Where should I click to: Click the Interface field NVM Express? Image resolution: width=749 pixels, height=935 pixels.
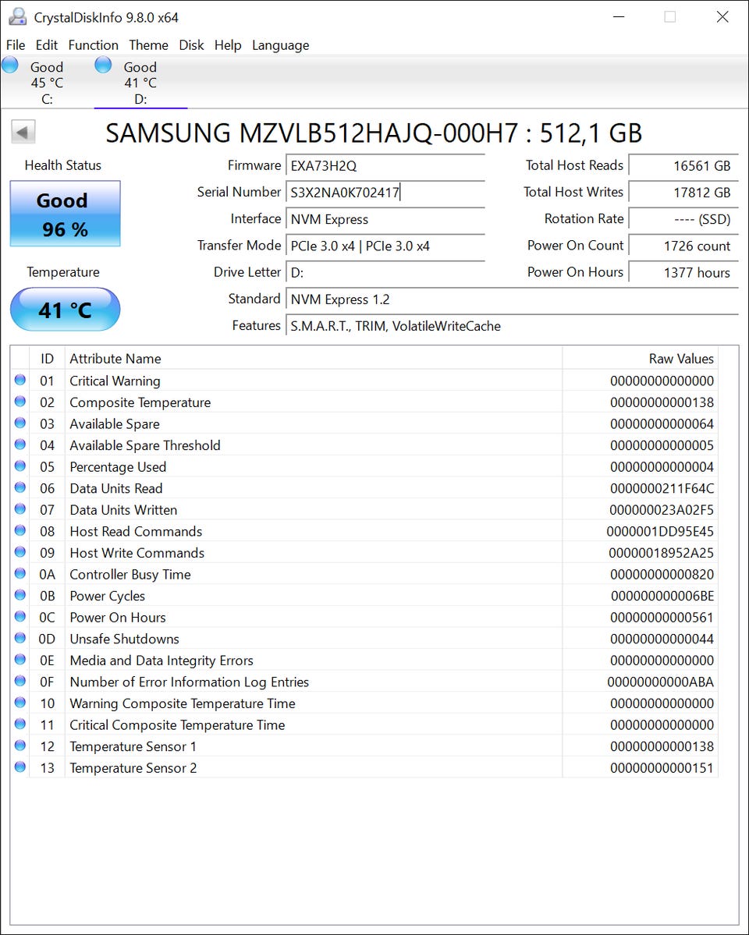pos(385,219)
